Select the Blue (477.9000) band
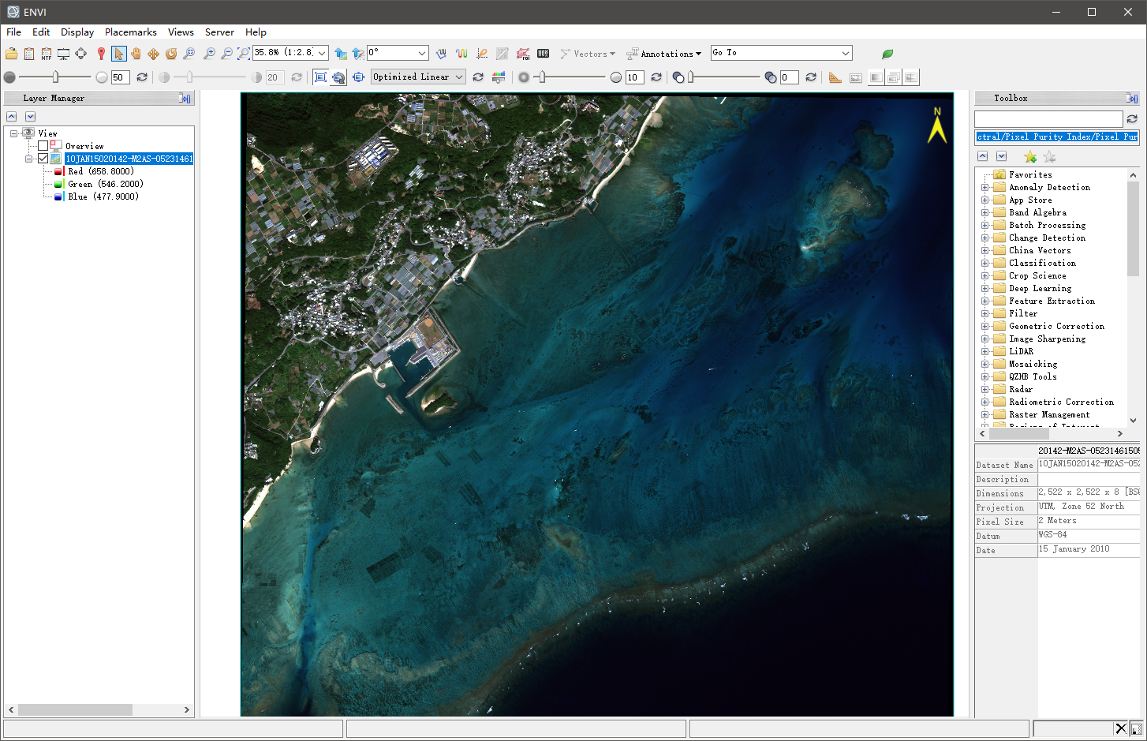 (x=103, y=196)
